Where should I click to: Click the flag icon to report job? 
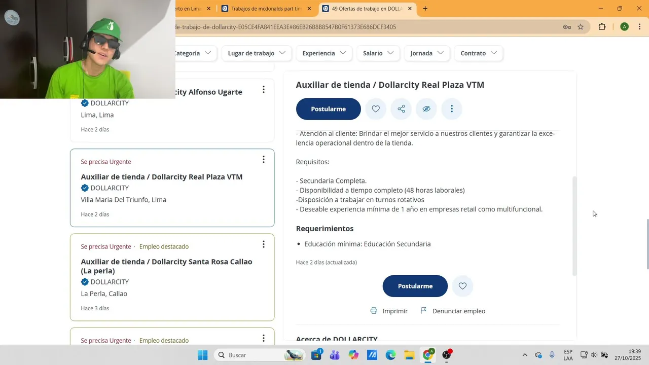pos(423,311)
